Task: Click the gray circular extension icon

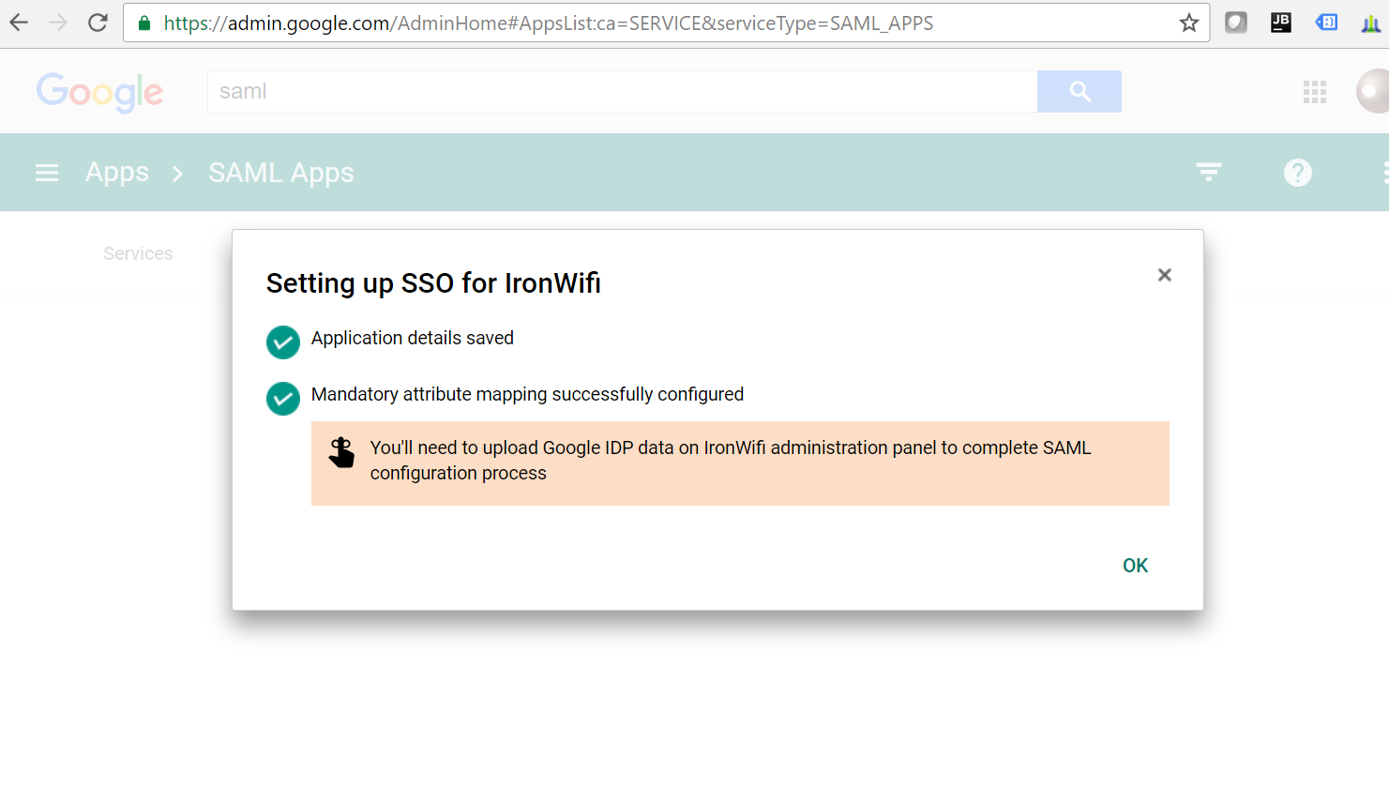Action: [x=1235, y=22]
